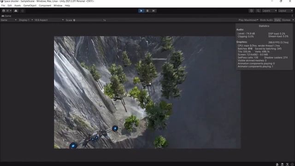
Task: Click the 'DSP load' readout
Action: [x=277, y=34]
